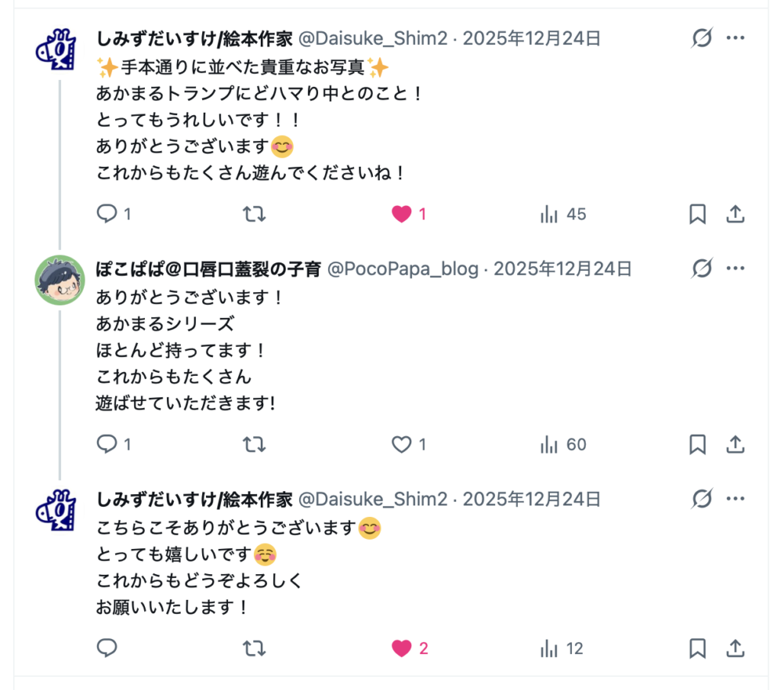This screenshot has height=690, width=781.
Task: Unlike the first tweet with pink heart
Action: (x=402, y=214)
